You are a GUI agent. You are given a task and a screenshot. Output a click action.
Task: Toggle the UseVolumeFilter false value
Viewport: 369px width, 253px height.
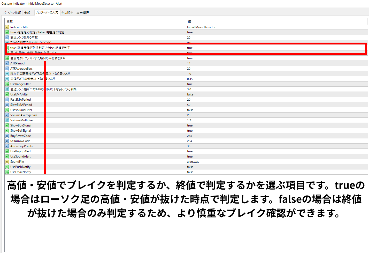(190, 110)
